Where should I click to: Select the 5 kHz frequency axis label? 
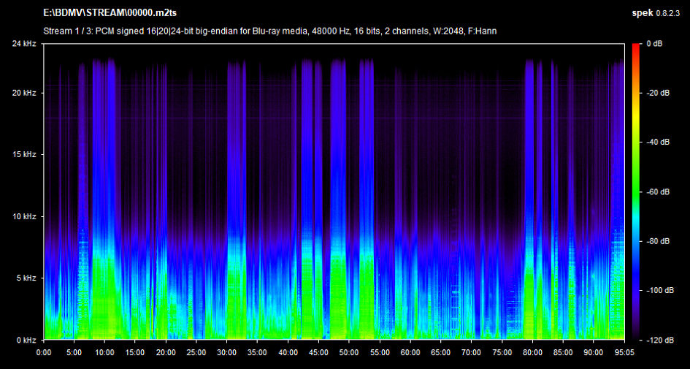[x=26, y=278]
